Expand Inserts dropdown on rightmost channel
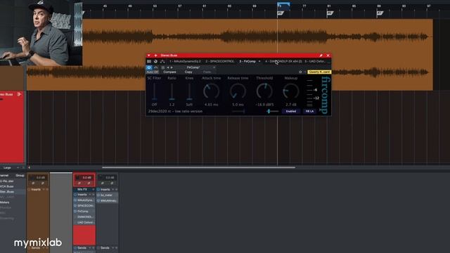This screenshot has height=253, width=450. pos(113,190)
